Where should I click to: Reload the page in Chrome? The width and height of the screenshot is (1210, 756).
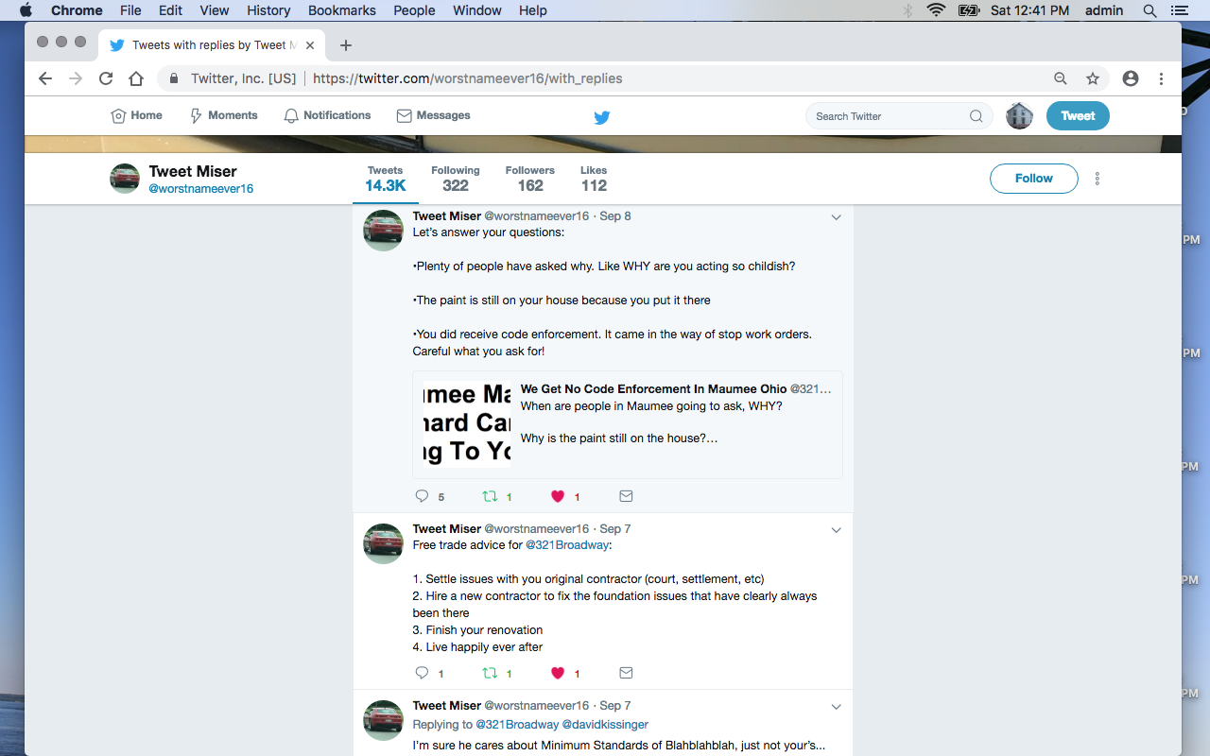[x=106, y=78]
